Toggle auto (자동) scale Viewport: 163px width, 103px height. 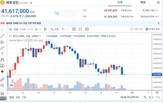pos(158,97)
